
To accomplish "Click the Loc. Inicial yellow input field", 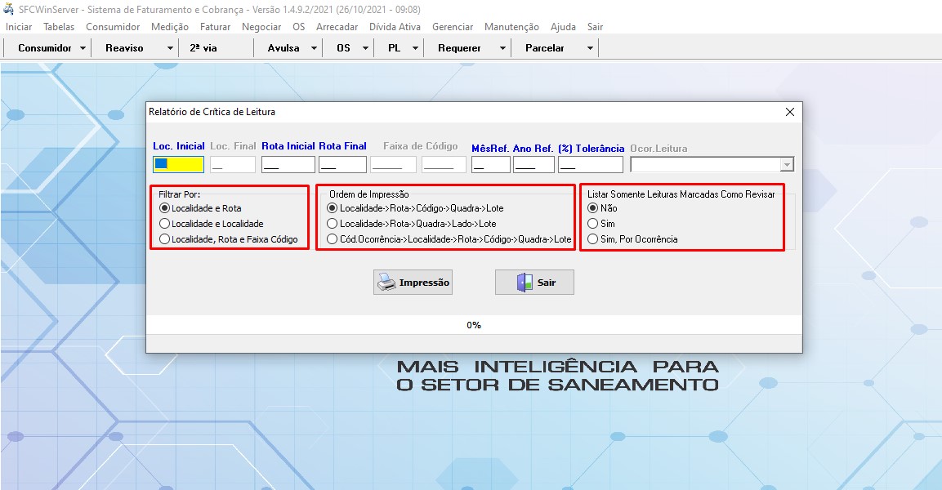I will tap(178, 165).
